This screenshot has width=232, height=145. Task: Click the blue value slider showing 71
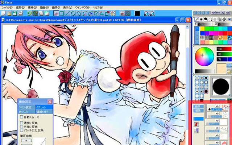tap(224, 59)
